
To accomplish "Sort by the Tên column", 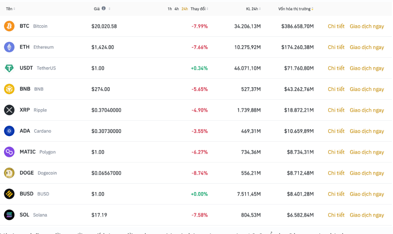I will (10, 9).
